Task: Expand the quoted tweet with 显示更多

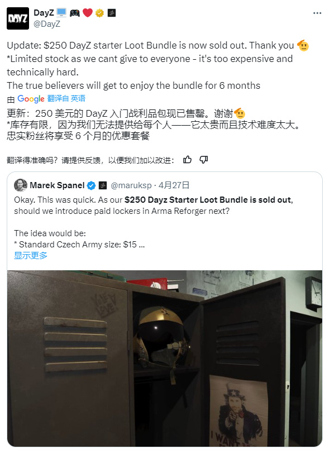Action: (x=31, y=255)
